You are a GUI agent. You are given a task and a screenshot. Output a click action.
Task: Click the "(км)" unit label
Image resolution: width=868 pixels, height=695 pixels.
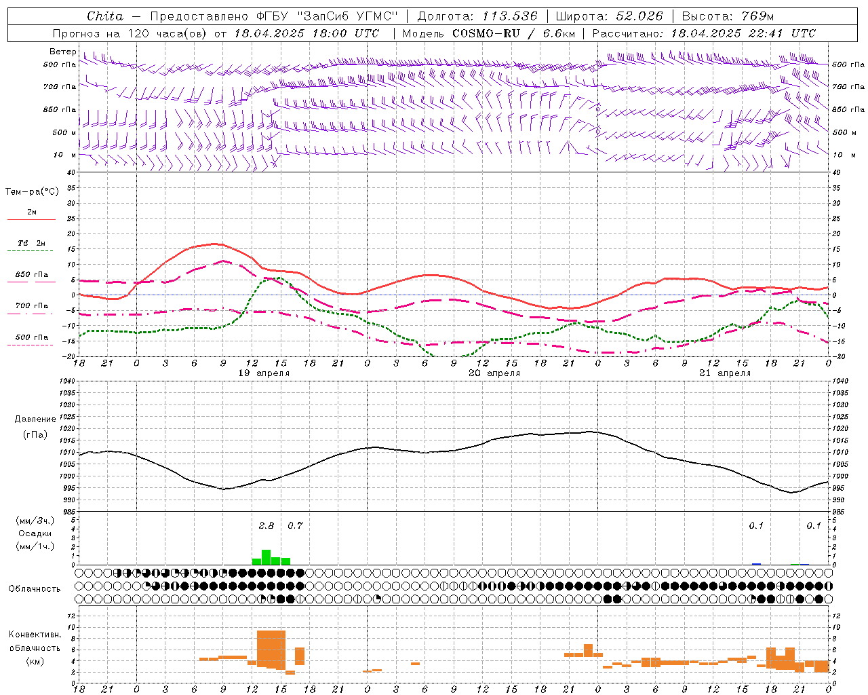[x=35, y=661]
